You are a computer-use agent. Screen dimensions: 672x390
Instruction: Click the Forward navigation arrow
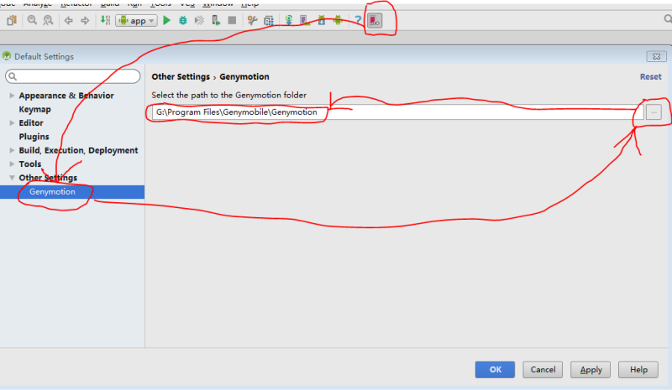point(85,20)
